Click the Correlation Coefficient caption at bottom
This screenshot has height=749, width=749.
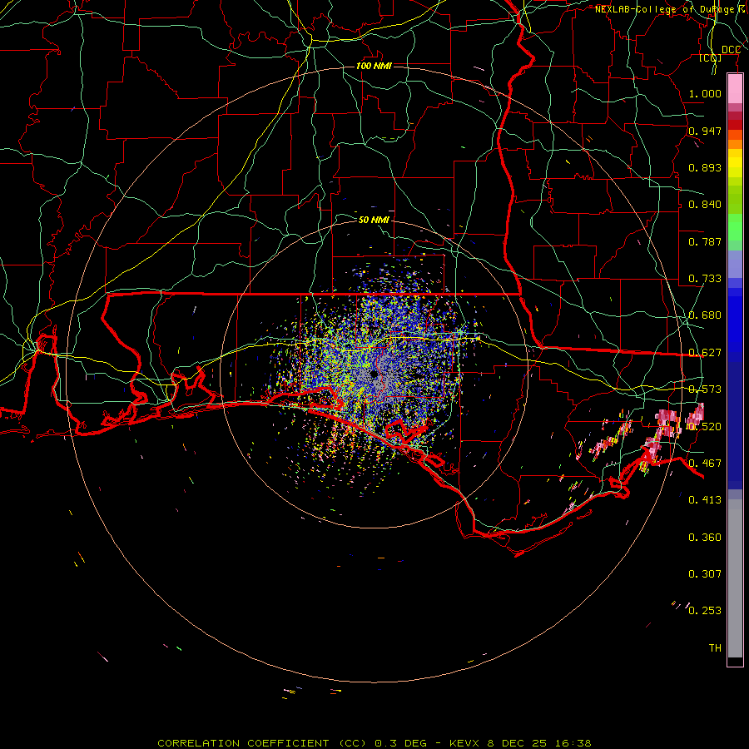pos(374,743)
